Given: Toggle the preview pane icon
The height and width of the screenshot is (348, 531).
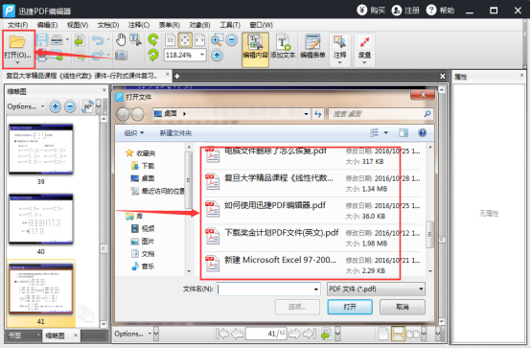Looking at the screenshot, I should 403,133.
